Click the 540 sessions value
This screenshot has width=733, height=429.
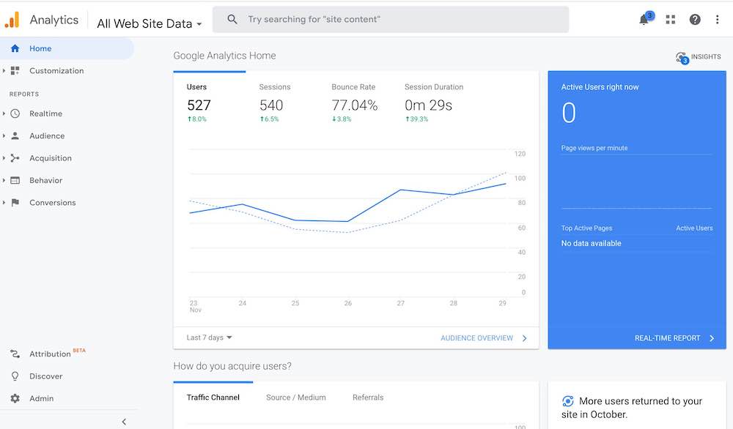click(271, 105)
